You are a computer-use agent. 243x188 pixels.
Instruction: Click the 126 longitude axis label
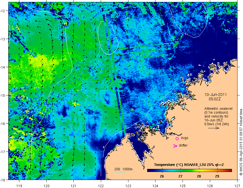click(x=210, y=186)
